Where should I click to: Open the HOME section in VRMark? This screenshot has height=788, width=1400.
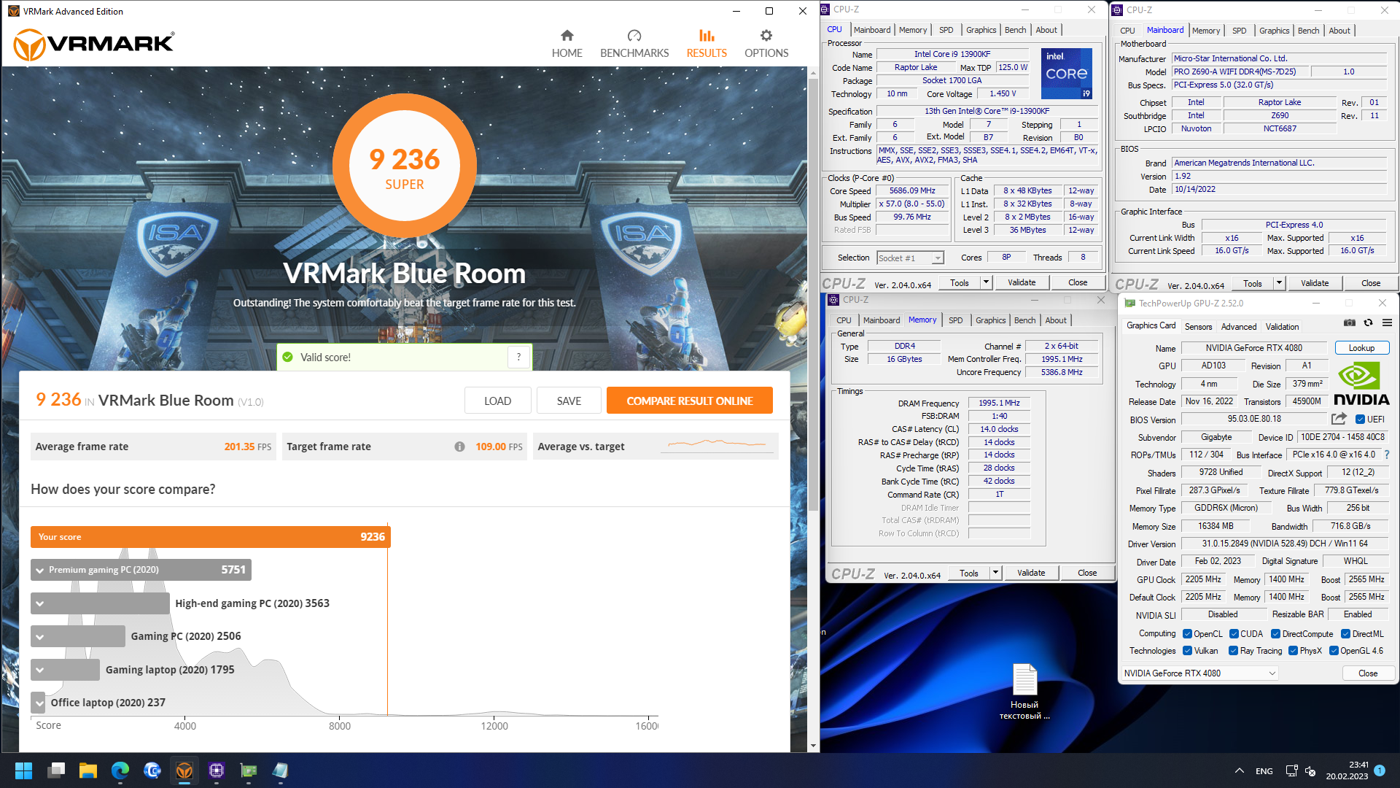(x=567, y=44)
